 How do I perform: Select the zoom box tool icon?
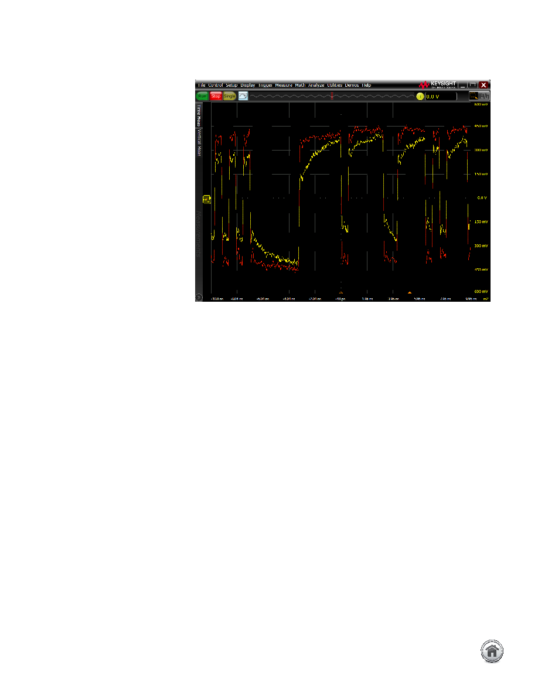click(x=474, y=96)
